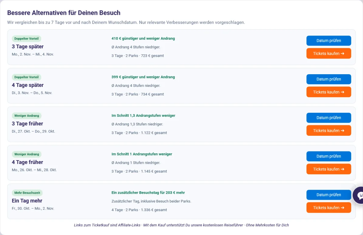Click the Weniger Andrang badge for 3 Tage früher
This screenshot has height=235, width=363.
[27, 116]
